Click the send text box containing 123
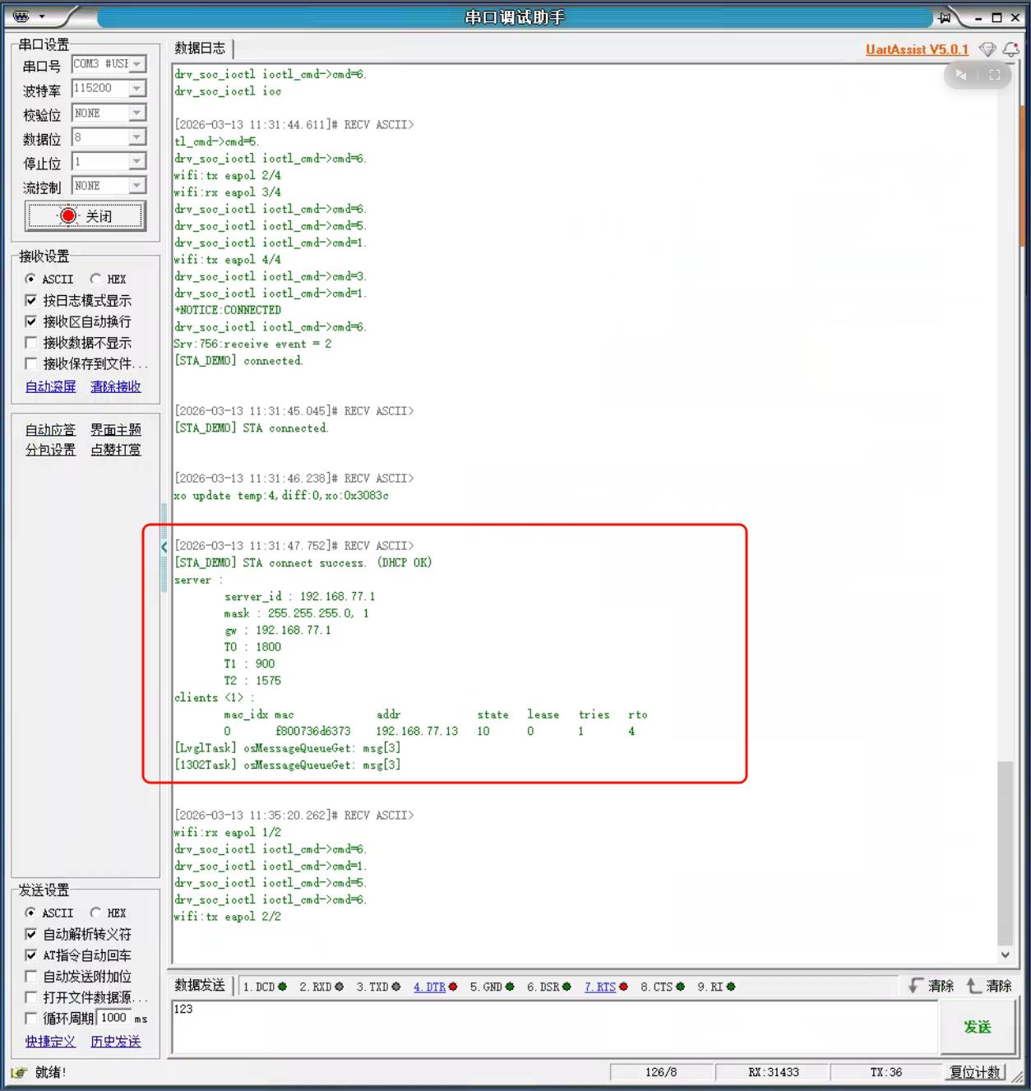The width and height of the screenshot is (1031, 1091). pos(555,1027)
